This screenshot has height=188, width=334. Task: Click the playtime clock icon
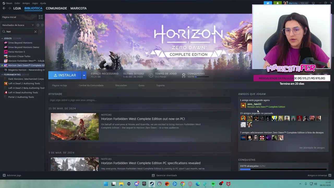151,75
